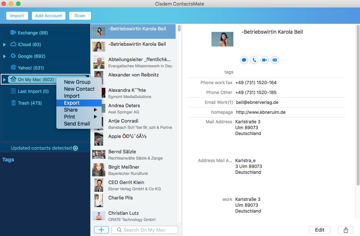Click the Exchange account icon
The height and width of the screenshot is (236, 360).
(13, 32)
